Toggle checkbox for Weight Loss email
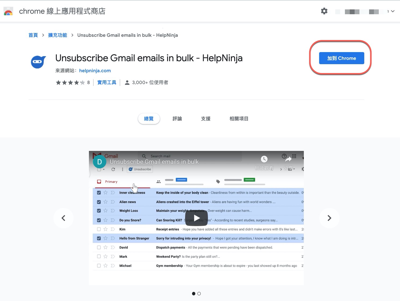The height and width of the screenshot is (301, 400). point(99,211)
